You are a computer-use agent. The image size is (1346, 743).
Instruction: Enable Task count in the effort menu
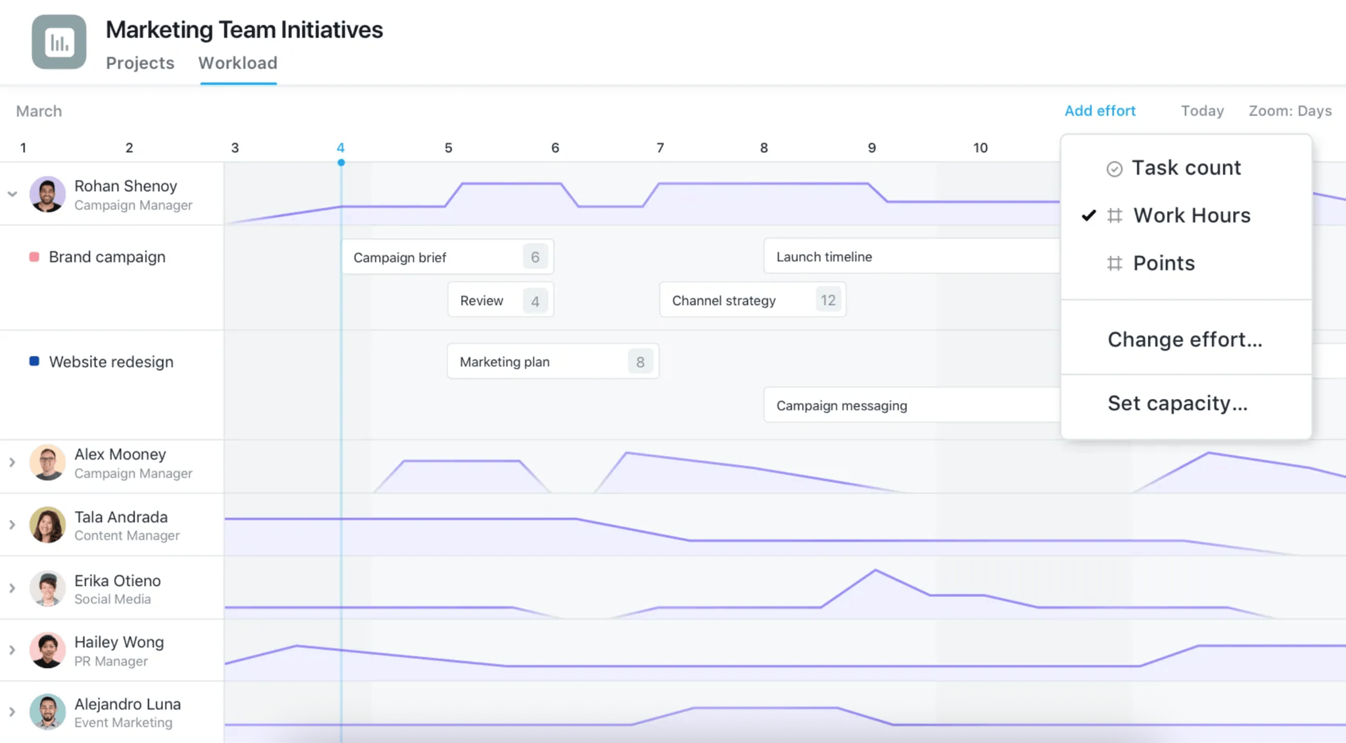point(1186,168)
